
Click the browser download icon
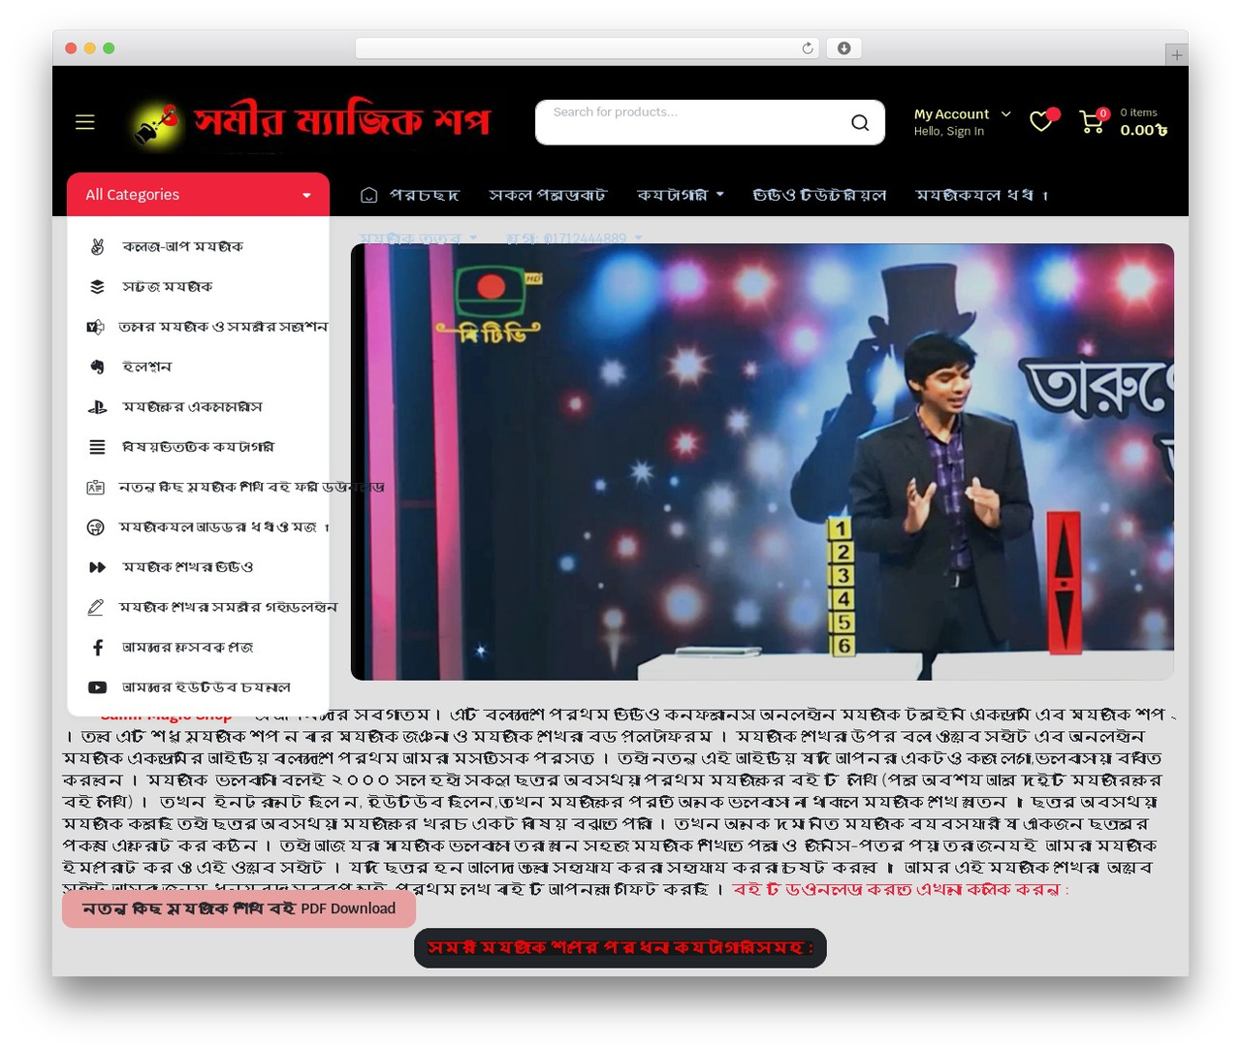pyautogui.click(x=843, y=48)
